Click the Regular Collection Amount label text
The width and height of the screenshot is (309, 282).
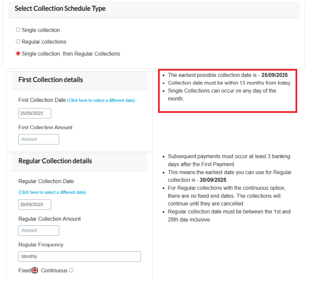(50, 219)
